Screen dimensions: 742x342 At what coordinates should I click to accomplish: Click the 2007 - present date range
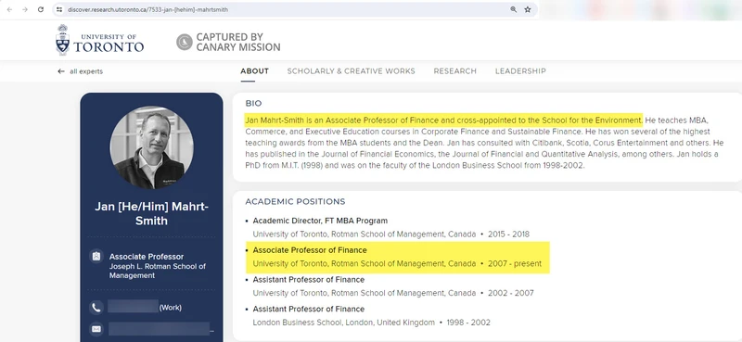[515, 263]
